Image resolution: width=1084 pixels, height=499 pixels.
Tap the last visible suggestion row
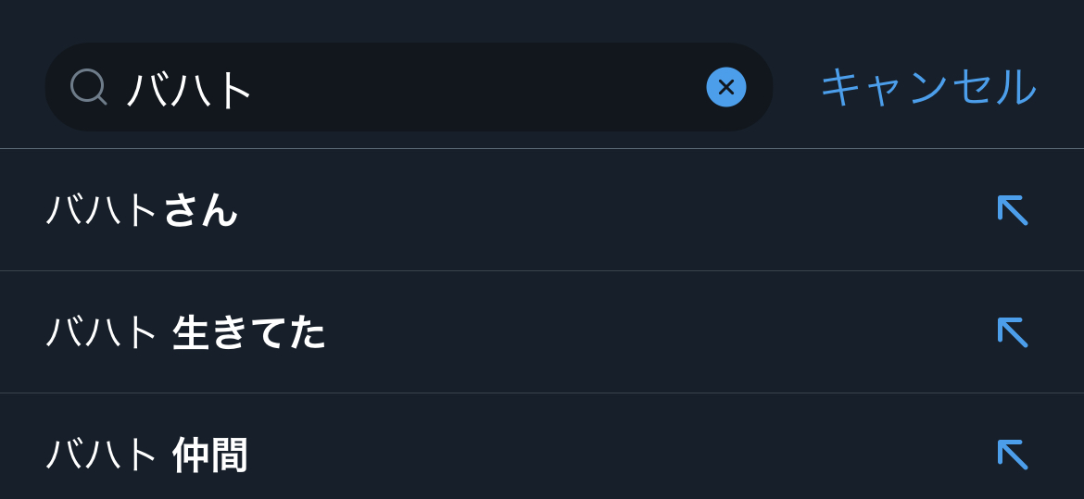[x=463, y=455]
